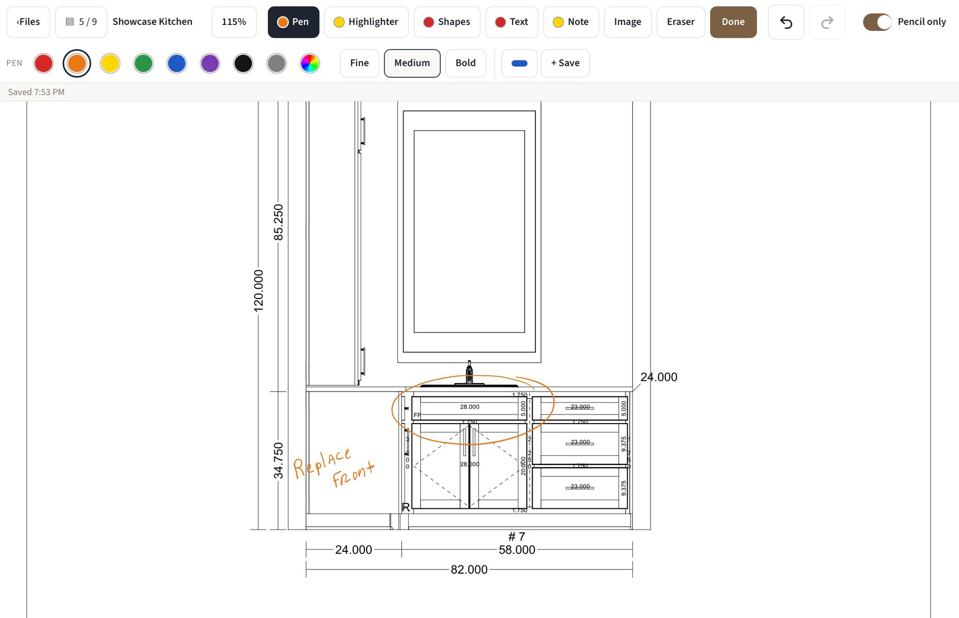Activate the Eraser tool

coord(681,22)
